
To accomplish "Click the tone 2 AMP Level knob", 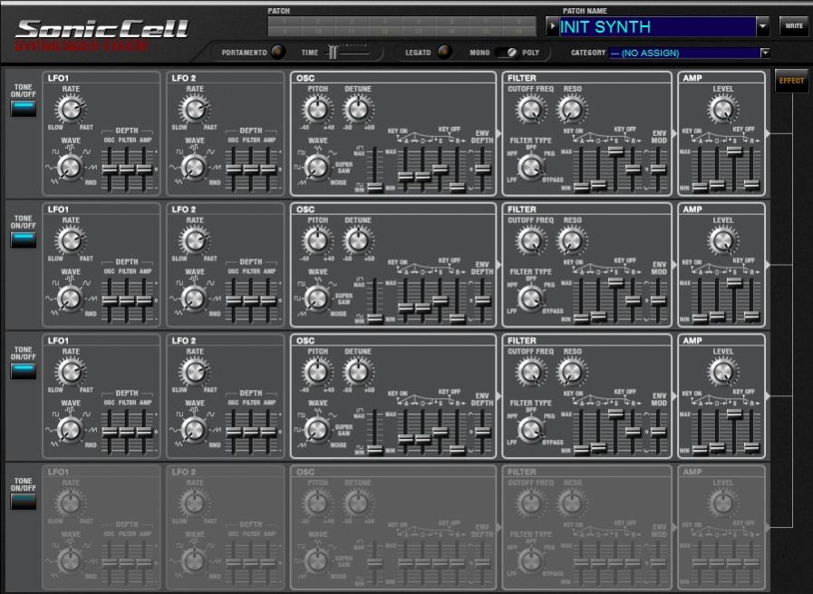I will pyautogui.click(x=722, y=240).
